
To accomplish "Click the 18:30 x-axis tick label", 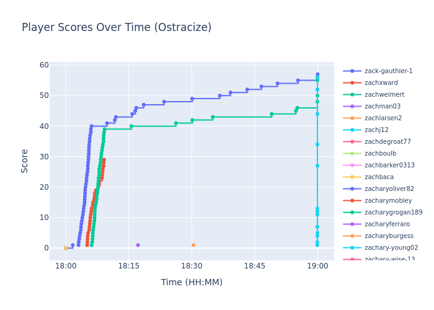I will click(192, 266).
